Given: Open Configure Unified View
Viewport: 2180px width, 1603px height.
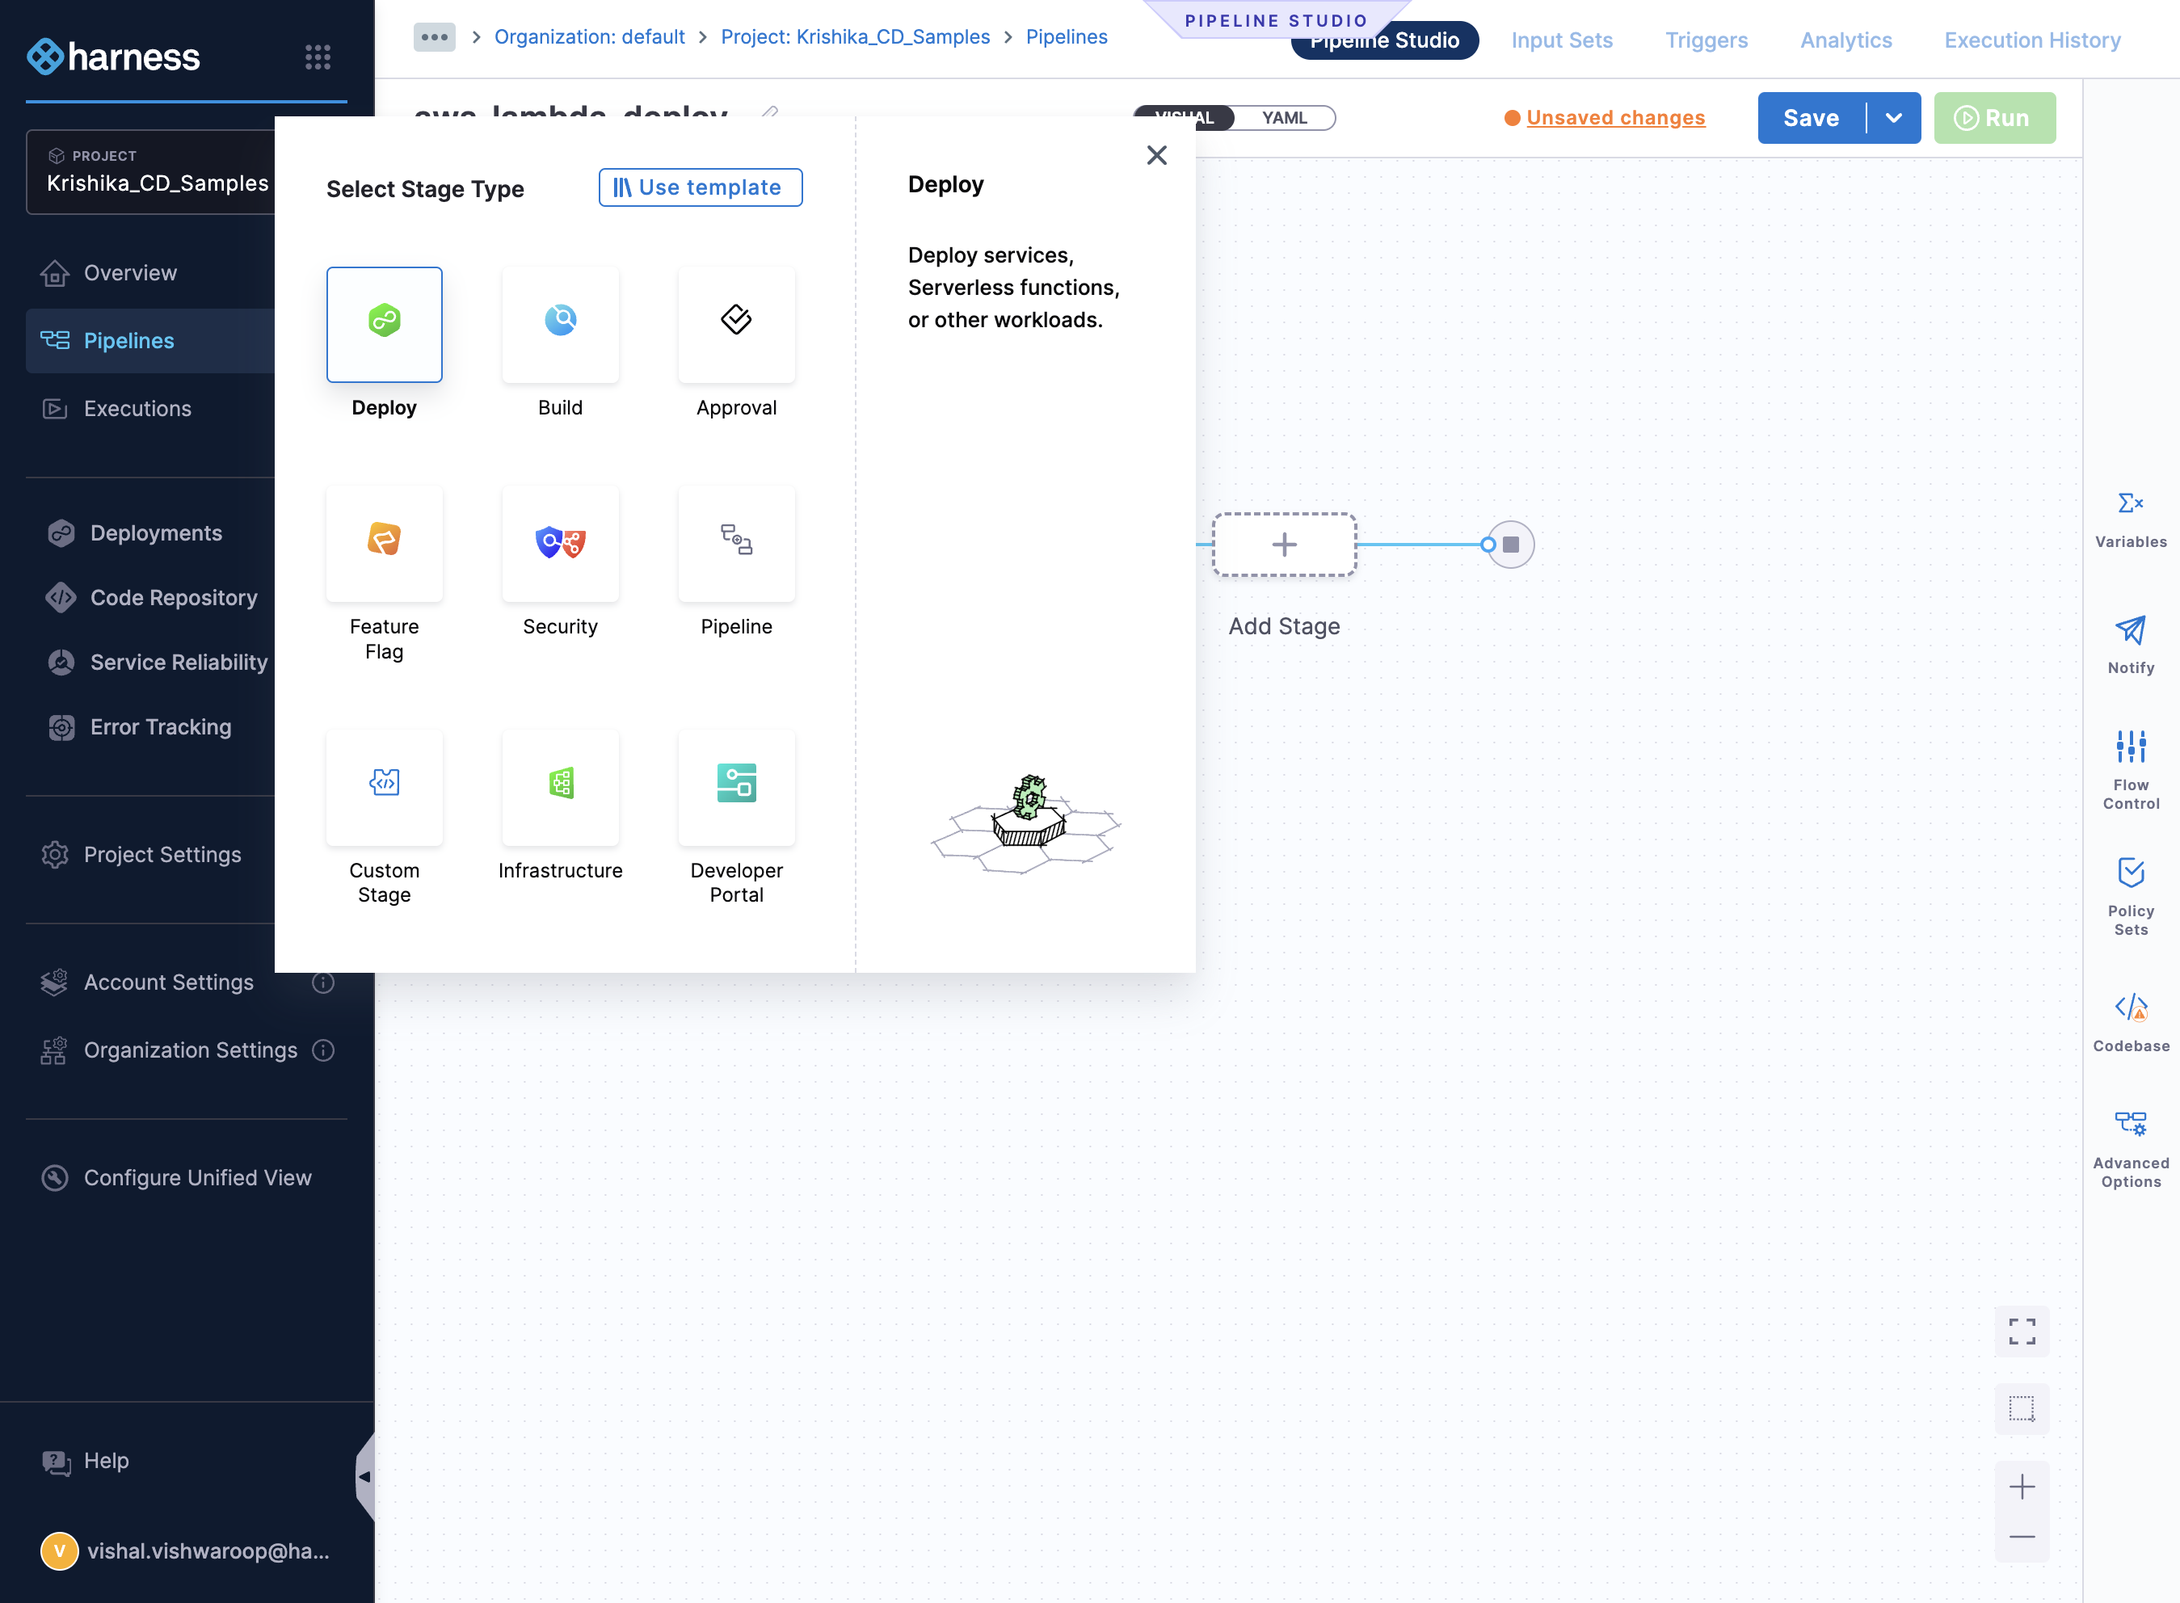Looking at the screenshot, I should (x=197, y=1178).
